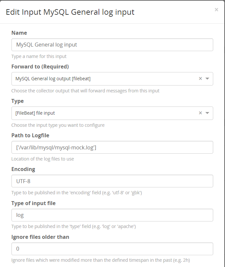
Task: Expand the Forward to dropdown arrow
Action: [x=207, y=79]
